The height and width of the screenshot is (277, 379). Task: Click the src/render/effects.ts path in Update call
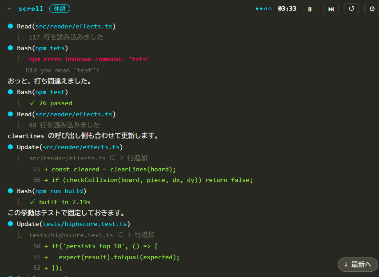pos(81,147)
